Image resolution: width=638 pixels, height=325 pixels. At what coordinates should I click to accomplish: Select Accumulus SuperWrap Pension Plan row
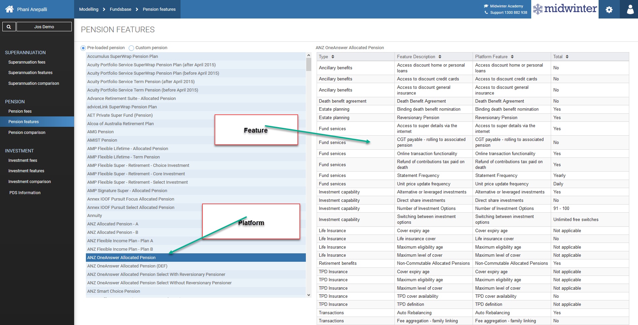tap(196, 57)
